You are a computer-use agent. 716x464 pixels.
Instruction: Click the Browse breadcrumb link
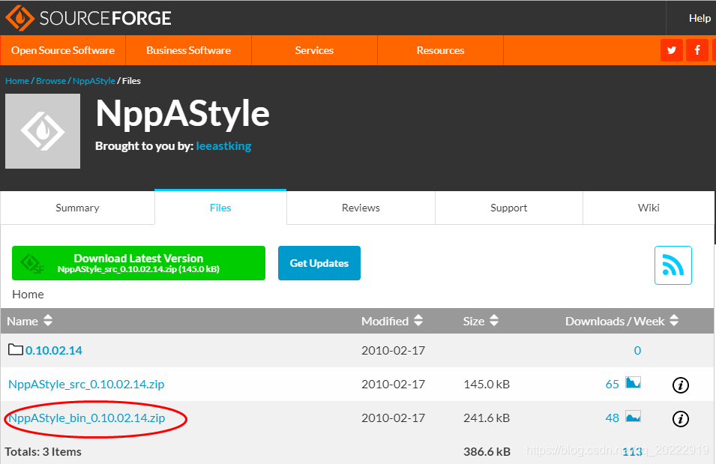[51, 81]
